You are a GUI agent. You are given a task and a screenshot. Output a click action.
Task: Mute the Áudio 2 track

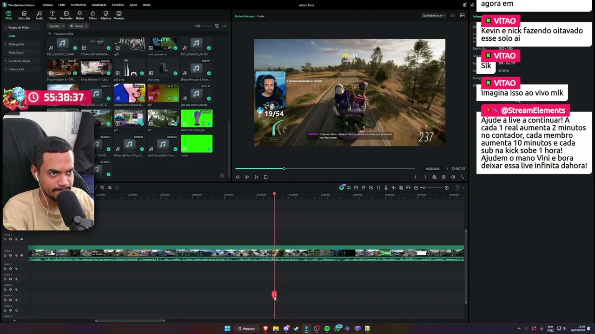click(11, 279)
